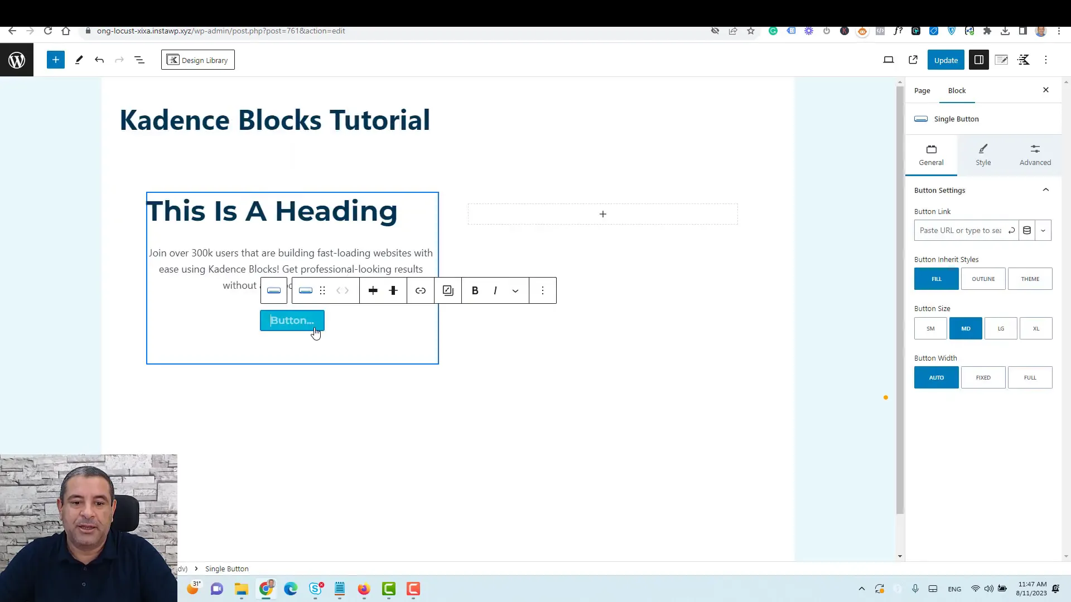Viewport: 1071px width, 602px height.
Task: Select the Tools pencil icon
Action: coord(79,60)
